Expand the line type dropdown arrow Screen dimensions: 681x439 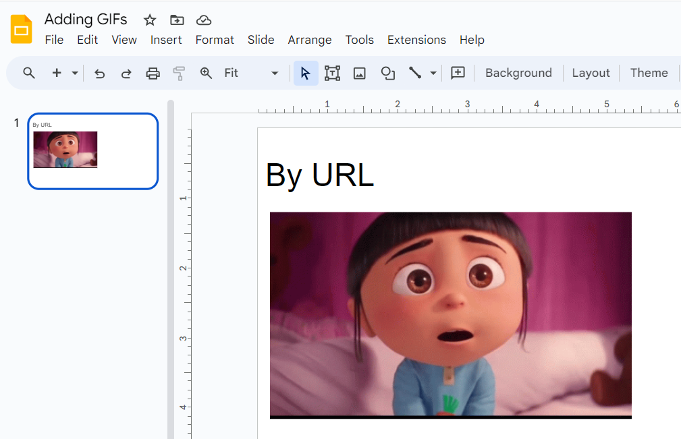click(x=433, y=73)
